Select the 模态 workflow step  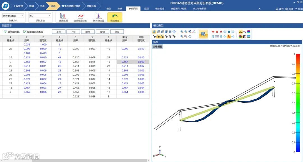tap(53, 6)
